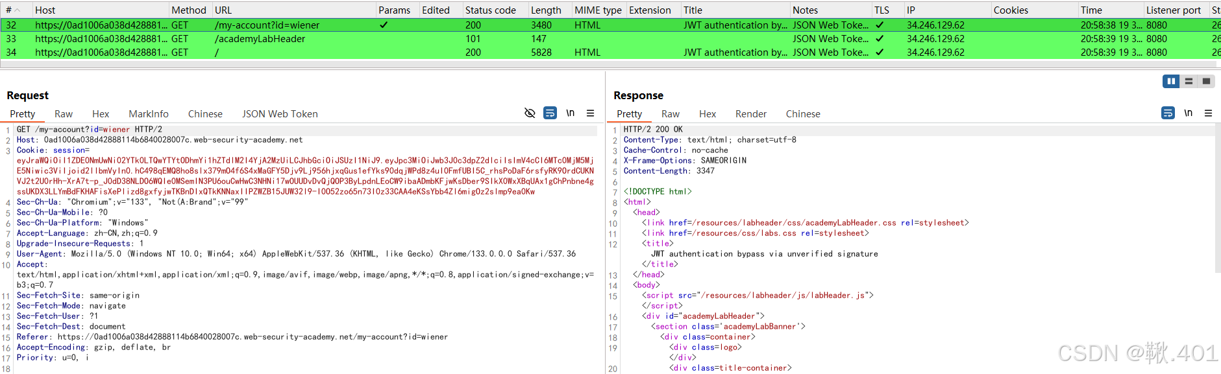Image resolution: width=1221 pixels, height=374 pixels.
Task: Click length value 5828
Action: 541,52
